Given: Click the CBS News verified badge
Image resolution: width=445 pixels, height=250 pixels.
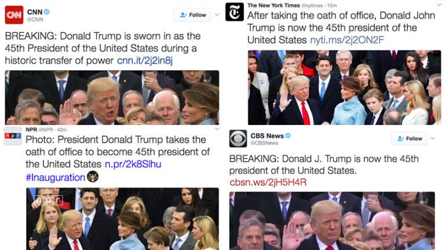Looking at the screenshot, I should (x=288, y=135).
